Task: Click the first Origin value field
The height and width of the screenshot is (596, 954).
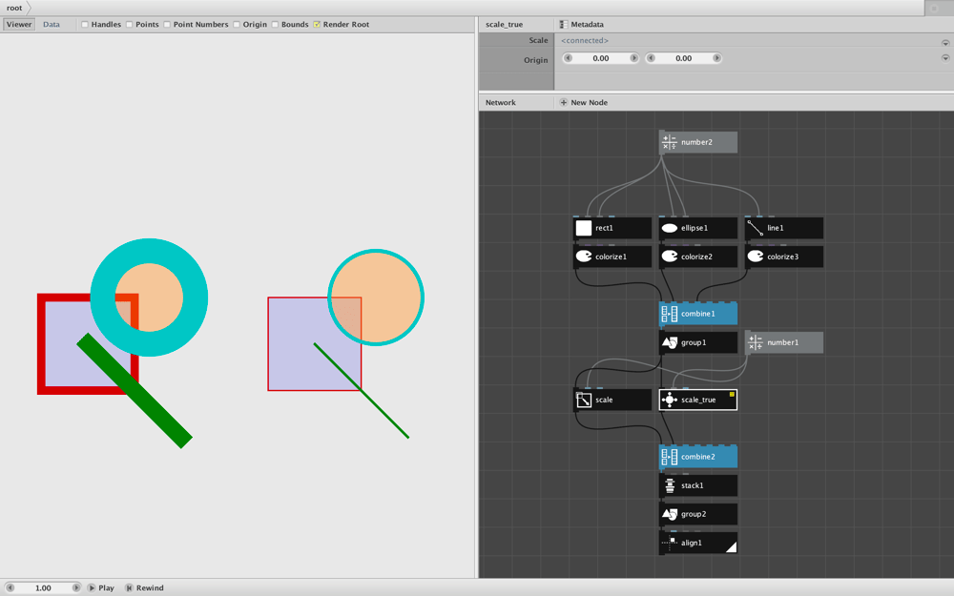Action: [601, 58]
